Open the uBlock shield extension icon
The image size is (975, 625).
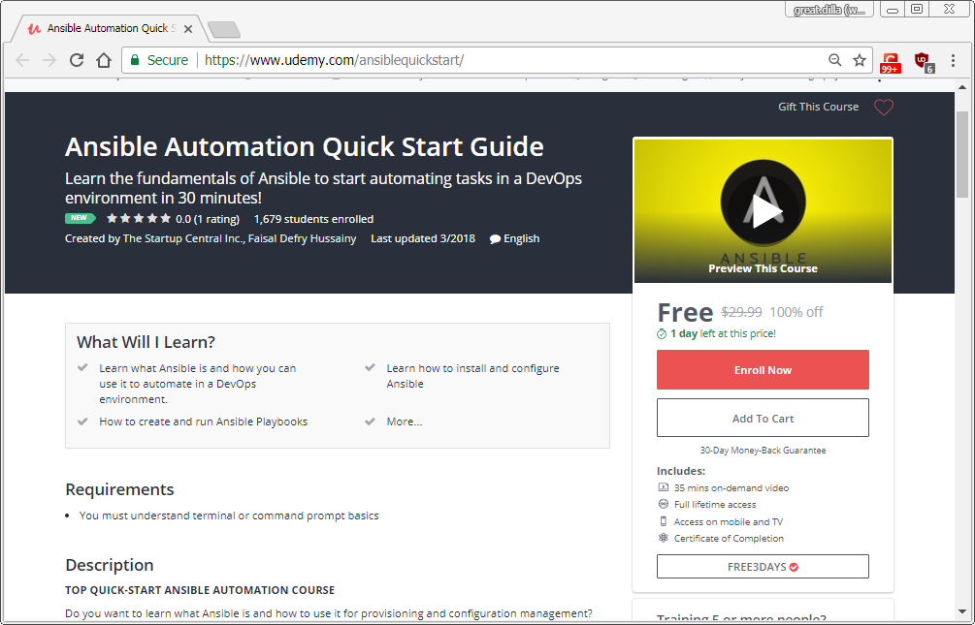coord(924,61)
